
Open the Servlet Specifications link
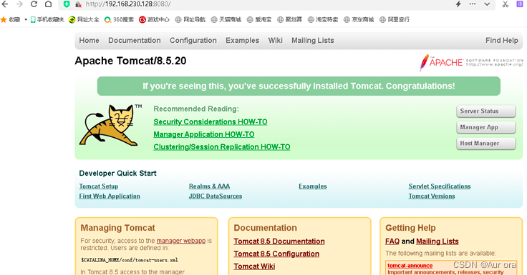[x=440, y=186]
